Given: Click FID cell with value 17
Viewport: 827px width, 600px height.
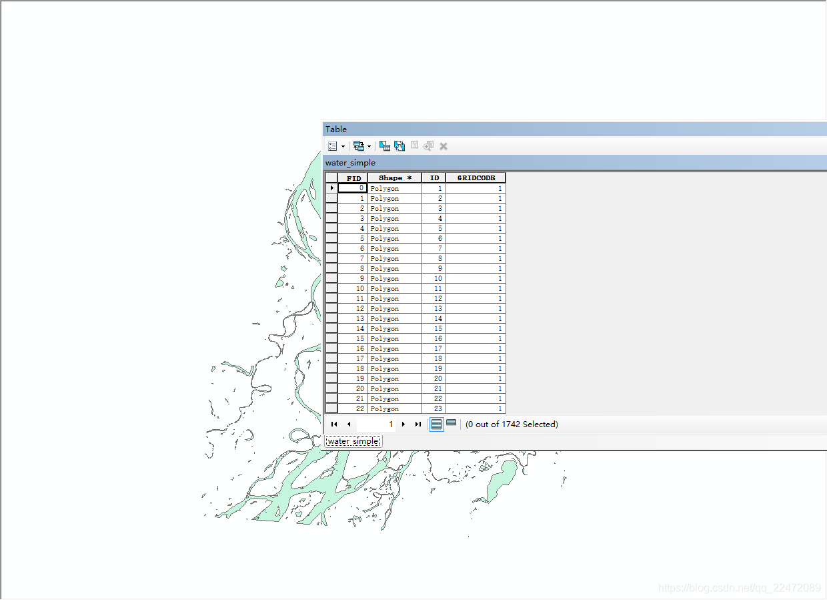Looking at the screenshot, I should tap(353, 358).
